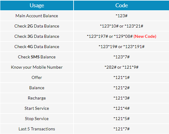The height and width of the screenshot is (134, 169).
Task: Click the 'Start Service' usage cell
Action: (37, 108)
